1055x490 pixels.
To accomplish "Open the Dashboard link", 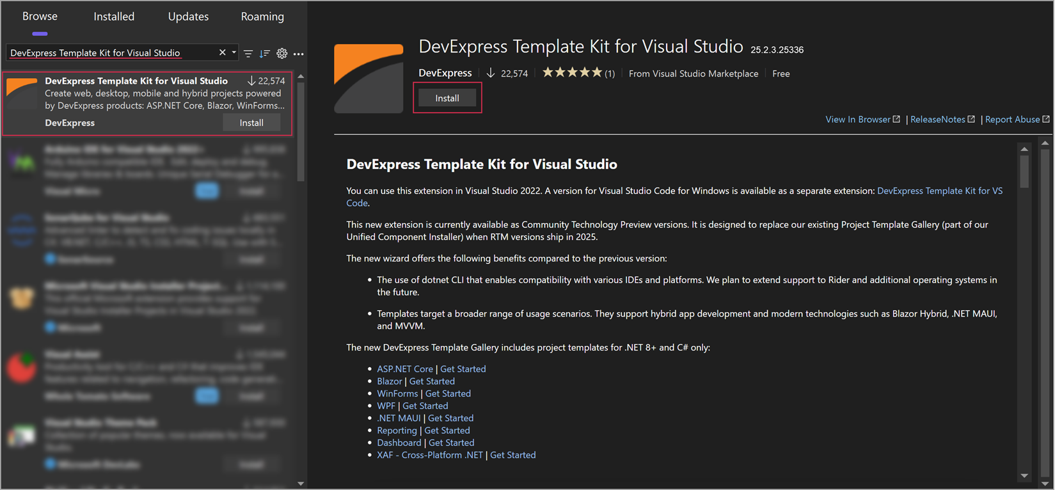I will (x=399, y=443).
